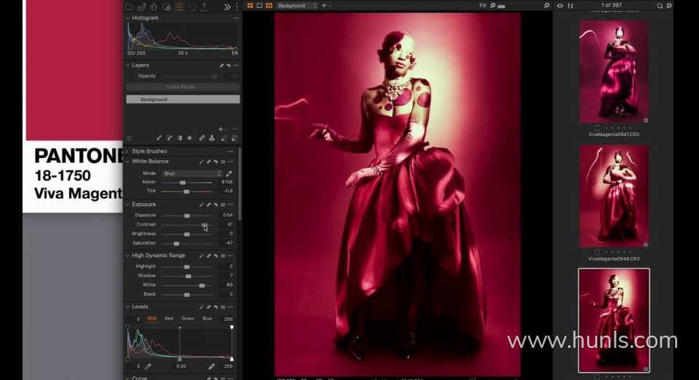The height and width of the screenshot is (380, 699).
Task: Switch Levels to the Red channel tab
Action: pos(169,318)
